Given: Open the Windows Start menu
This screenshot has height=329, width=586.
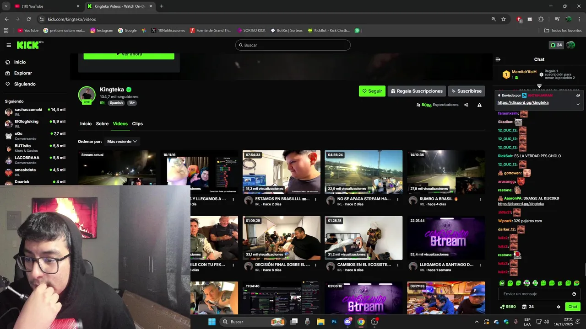Looking at the screenshot, I should tap(212, 322).
